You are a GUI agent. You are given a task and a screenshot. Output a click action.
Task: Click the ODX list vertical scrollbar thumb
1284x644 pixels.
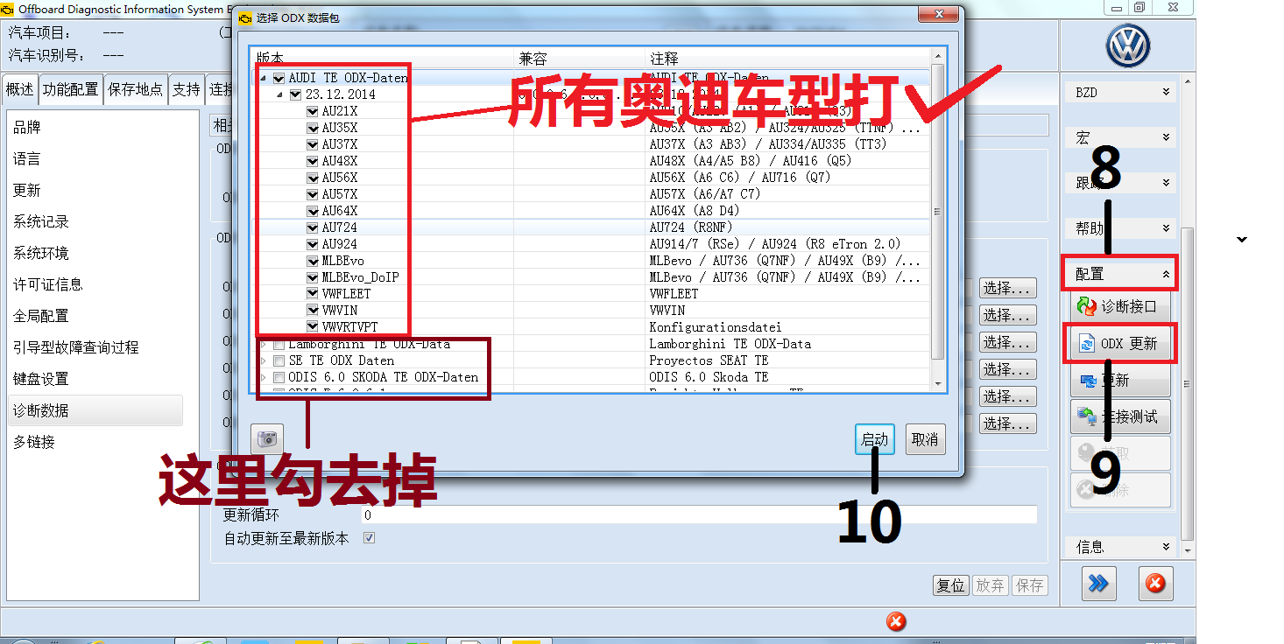(937, 211)
